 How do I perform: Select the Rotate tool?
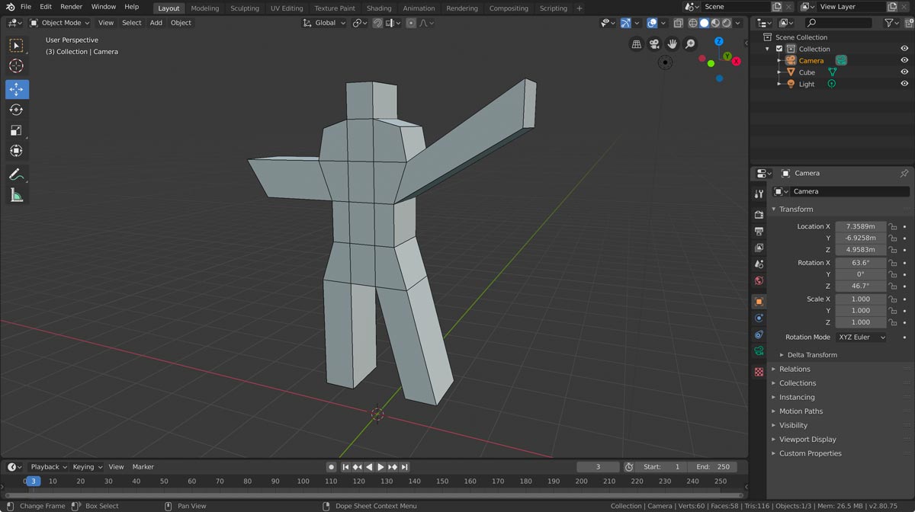(17, 110)
